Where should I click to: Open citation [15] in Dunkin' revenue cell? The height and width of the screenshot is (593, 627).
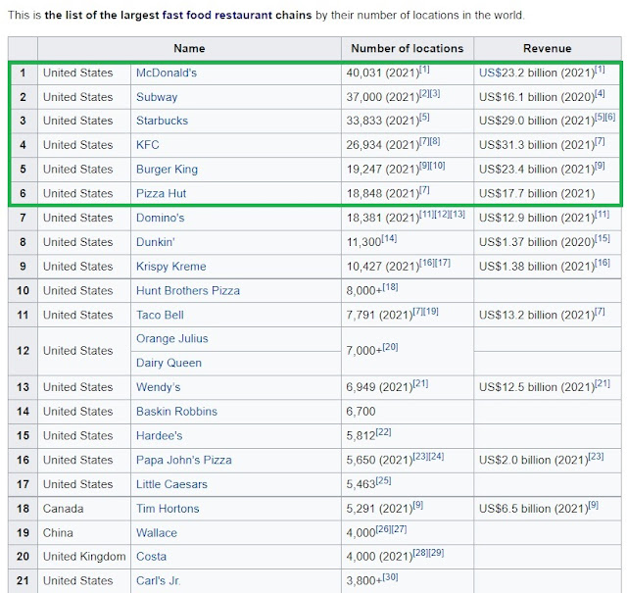[x=603, y=239]
